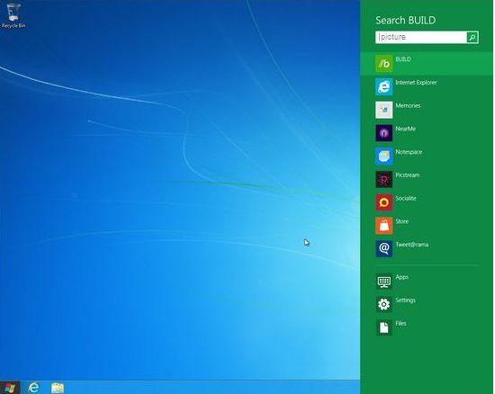Click the Settings label text

tap(406, 300)
